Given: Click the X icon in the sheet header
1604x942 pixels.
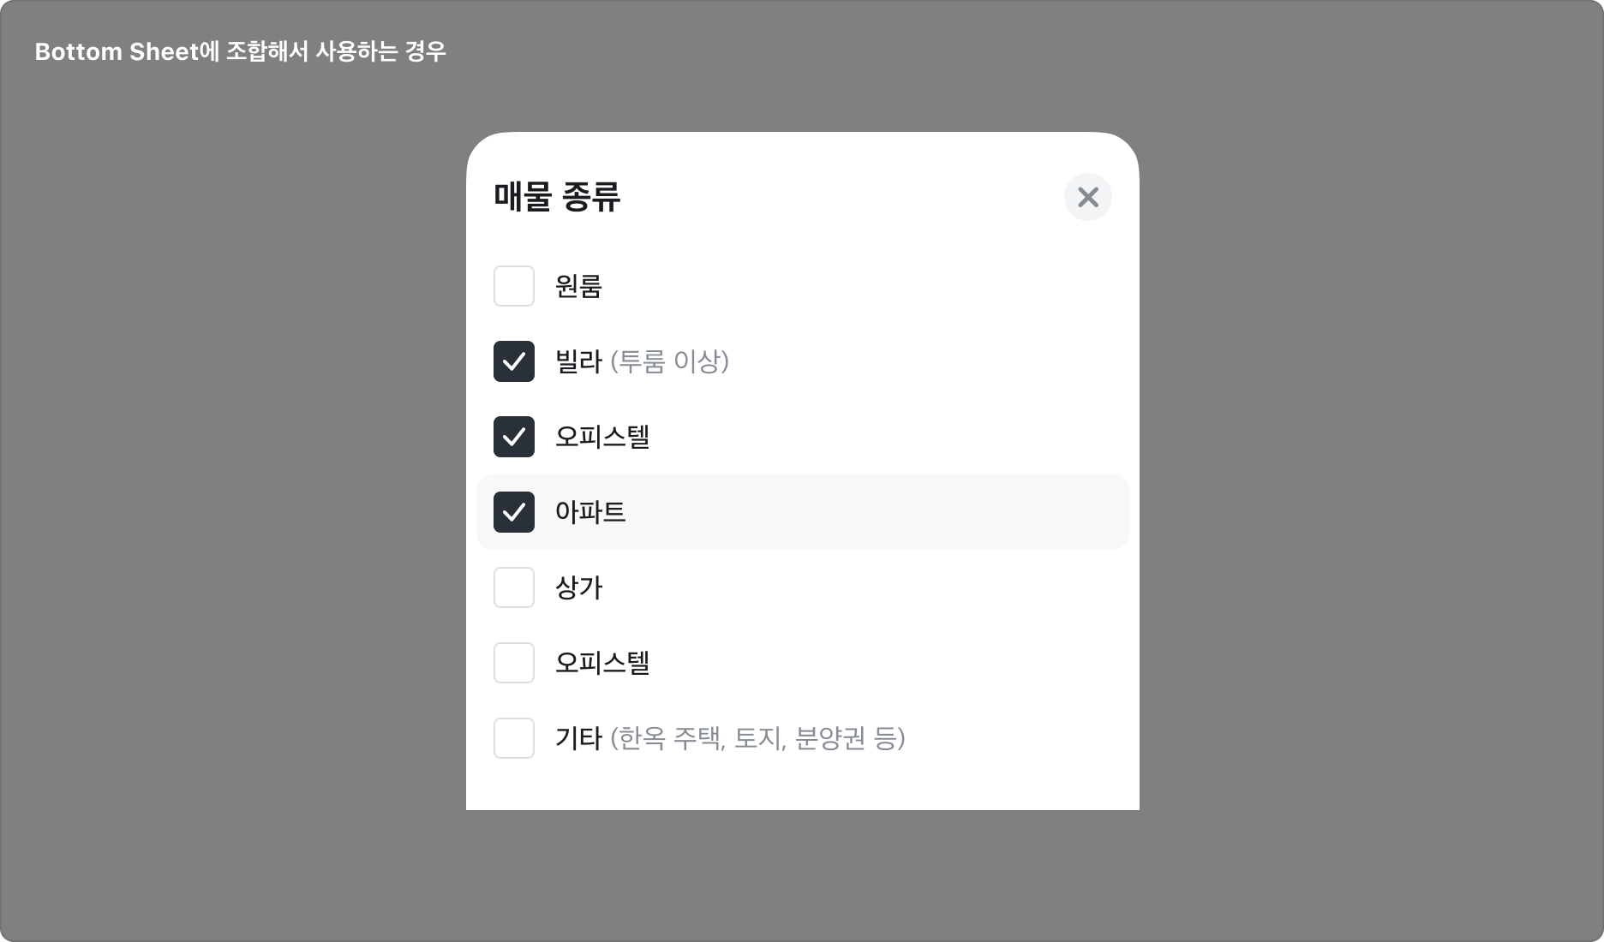Looking at the screenshot, I should coord(1088,197).
